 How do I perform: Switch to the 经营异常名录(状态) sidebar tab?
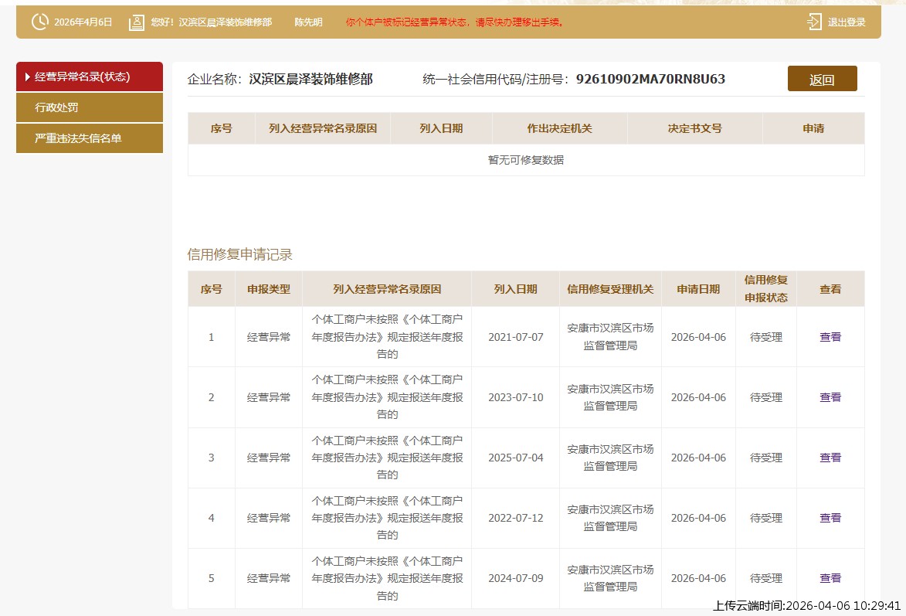click(89, 77)
